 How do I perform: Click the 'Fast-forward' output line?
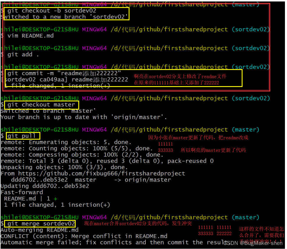pyautogui.click(x=21, y=192)
